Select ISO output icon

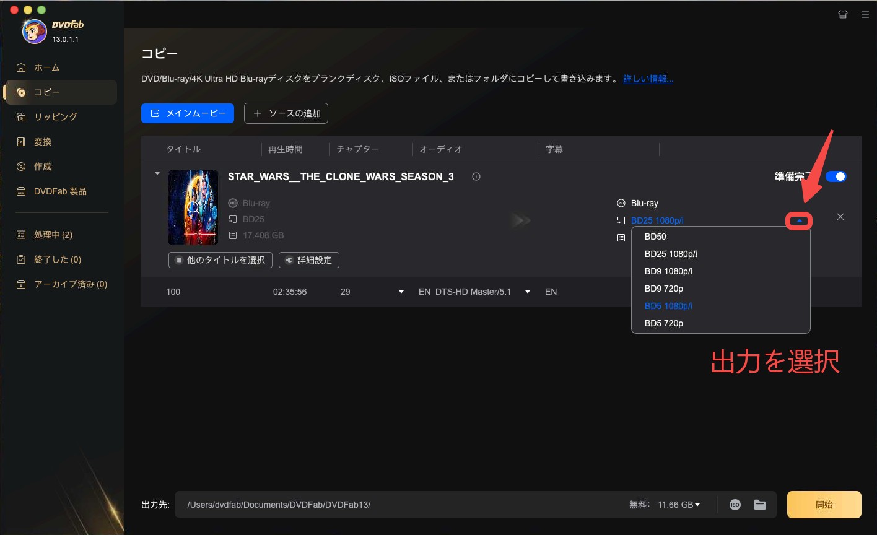[x=735, y=505]
